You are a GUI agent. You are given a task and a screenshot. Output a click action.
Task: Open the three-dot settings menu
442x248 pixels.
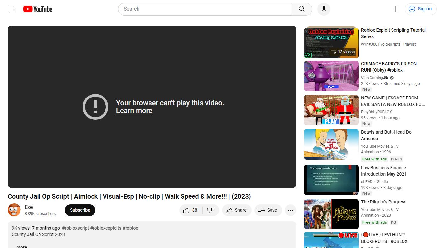coord(395,9)
